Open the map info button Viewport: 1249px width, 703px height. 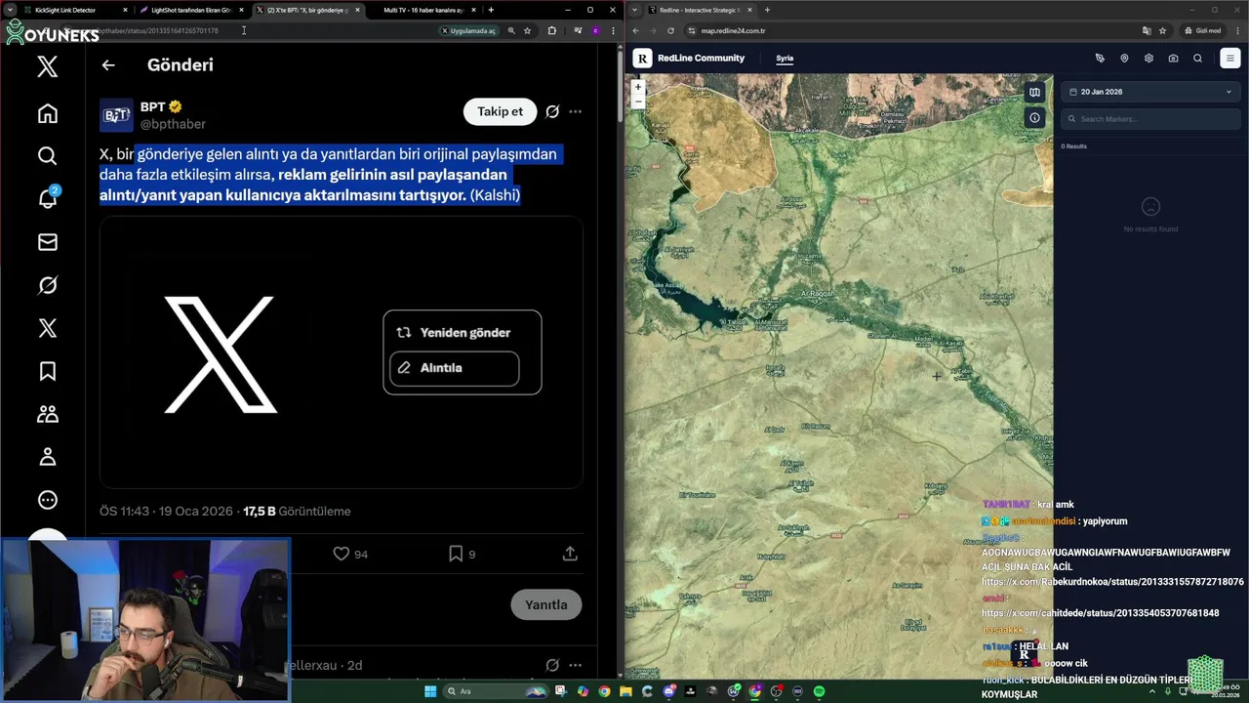tap(1034, 117)
